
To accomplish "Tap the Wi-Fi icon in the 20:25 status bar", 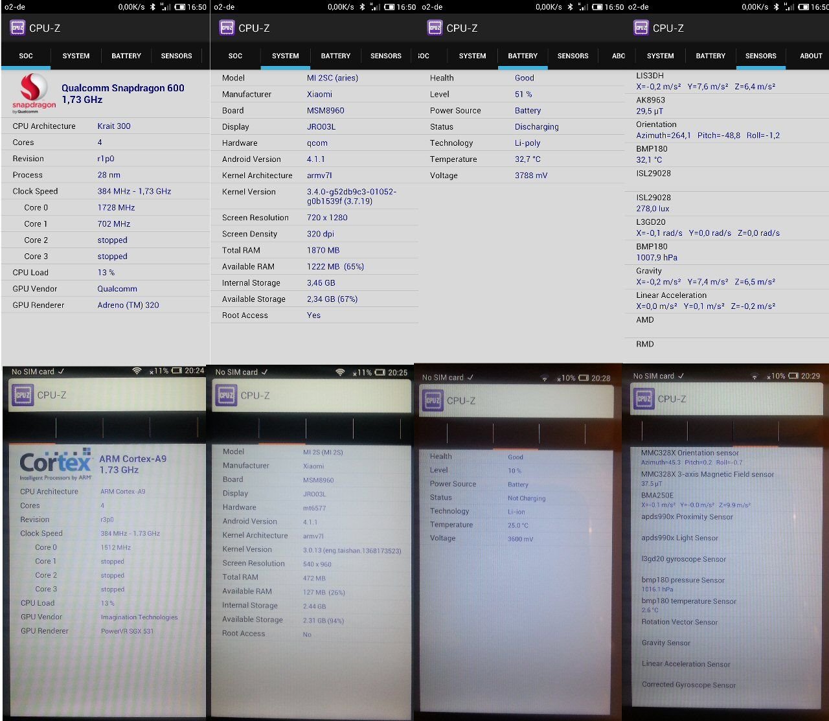I will pyautogui.click(x=340, y=372).
